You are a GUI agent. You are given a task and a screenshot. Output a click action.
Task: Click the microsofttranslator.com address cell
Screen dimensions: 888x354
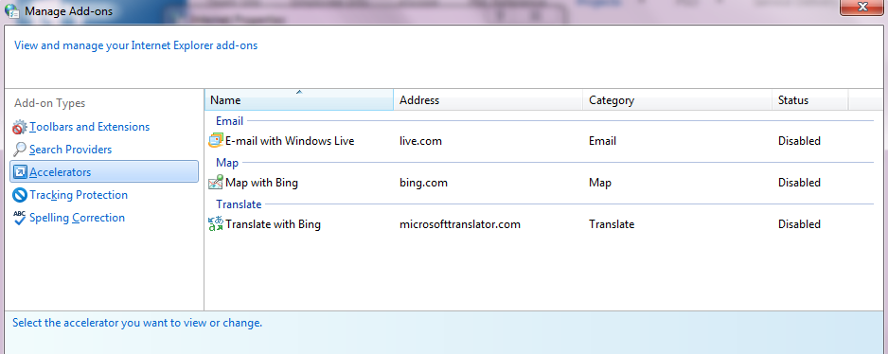(460, 224)
